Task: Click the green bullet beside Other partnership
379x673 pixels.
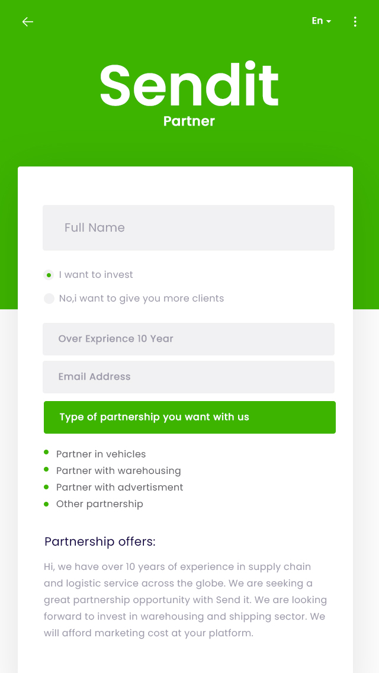Action: [46, 504]
